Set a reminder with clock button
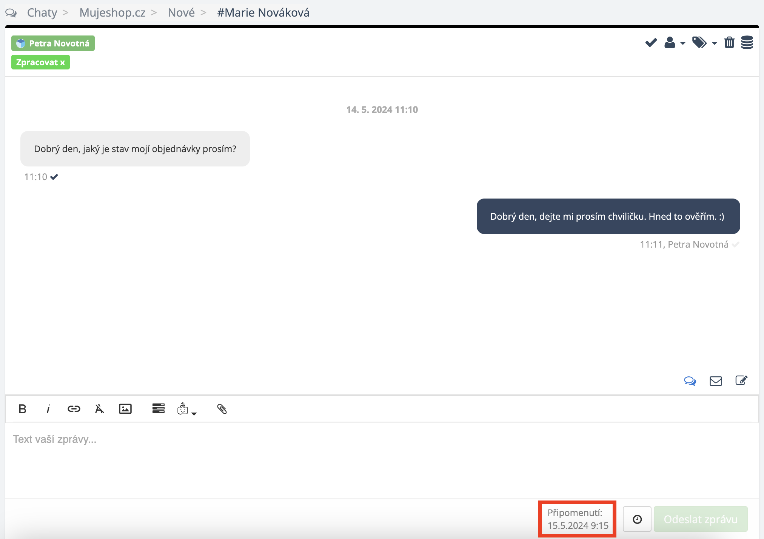 click(x=637, y=519)
